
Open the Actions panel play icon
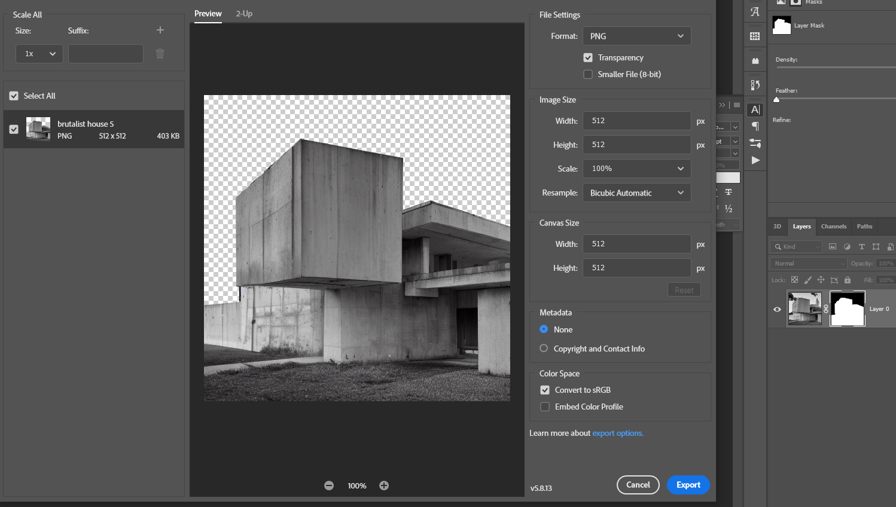[755, 160]
